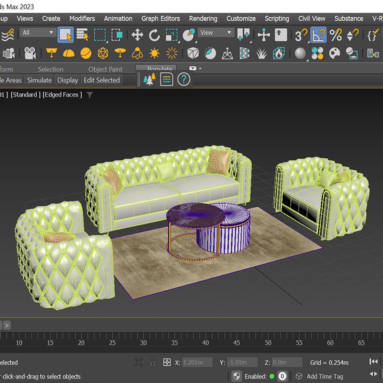Viewport: 383px width, 383px height.
Task: Open the Rendering menu
Action: (203, 18)
